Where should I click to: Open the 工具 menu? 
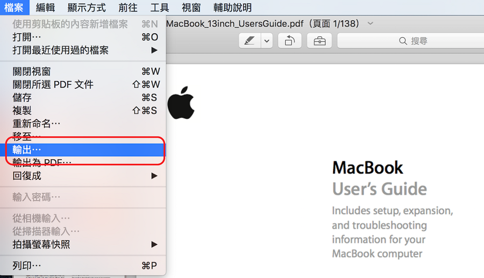[160, 8]
